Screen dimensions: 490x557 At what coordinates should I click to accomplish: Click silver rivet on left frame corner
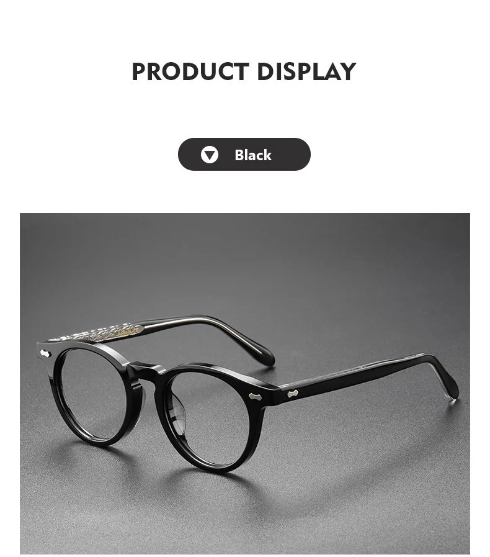(x=46, y=353)
